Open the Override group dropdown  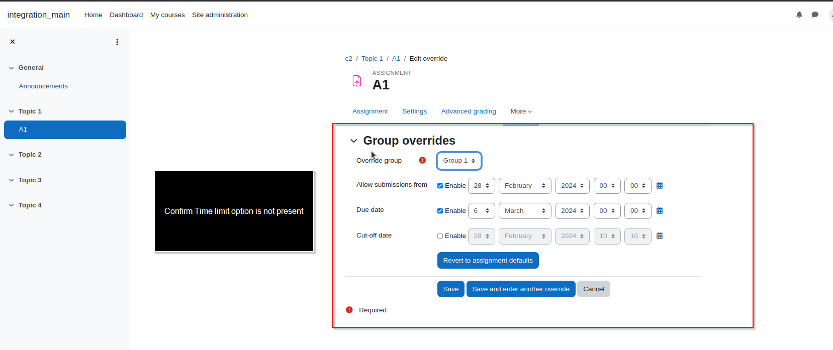459,161
